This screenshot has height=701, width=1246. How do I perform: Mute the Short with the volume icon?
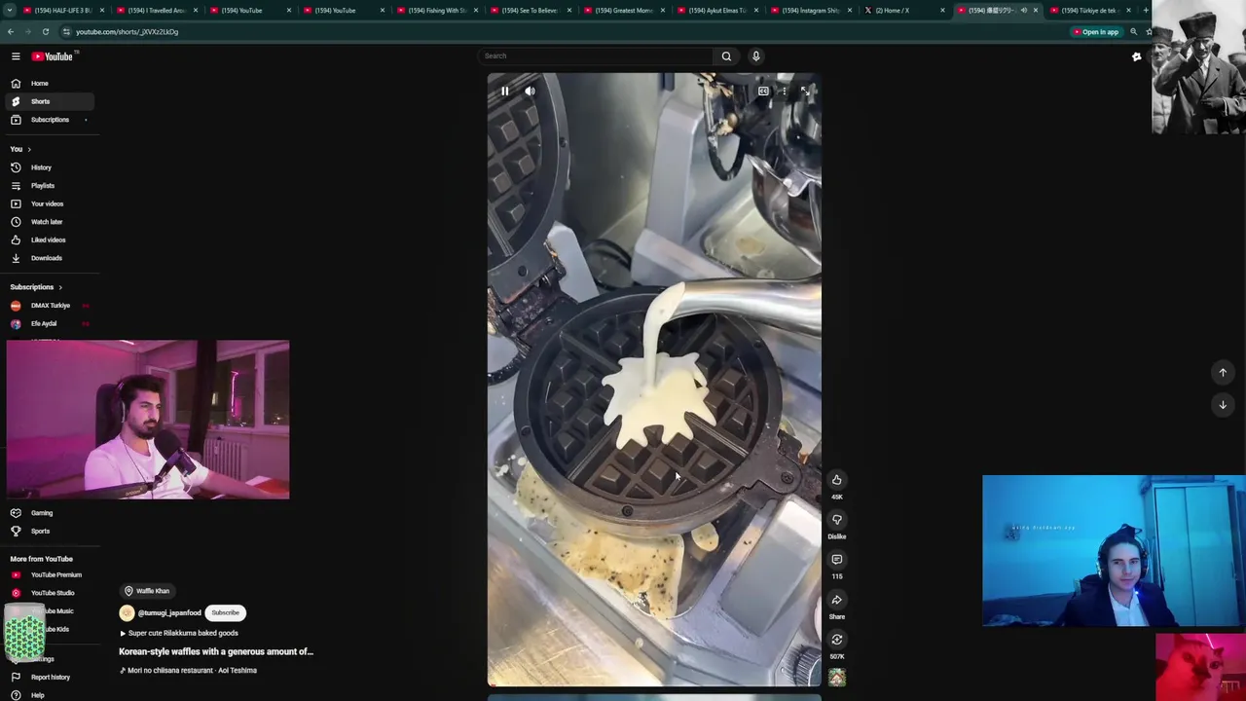(530, 92)
